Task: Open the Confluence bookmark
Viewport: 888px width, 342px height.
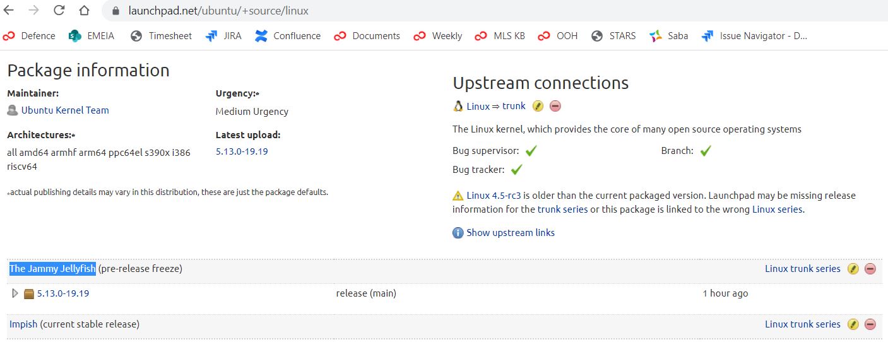Action: (288, 36)
